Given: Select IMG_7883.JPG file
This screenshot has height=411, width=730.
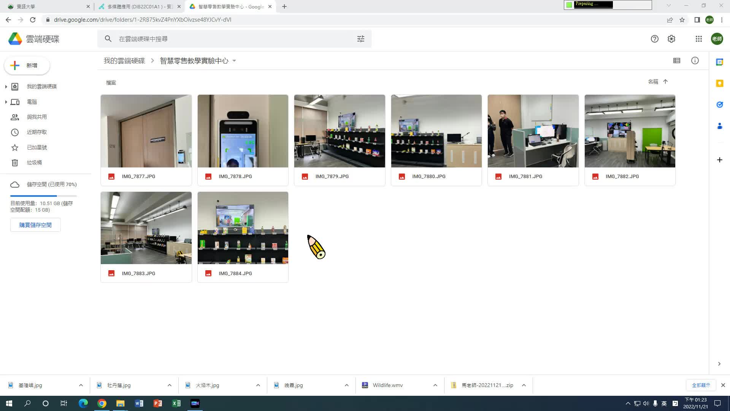Looking at the screenshot, I should click(146, 237).
